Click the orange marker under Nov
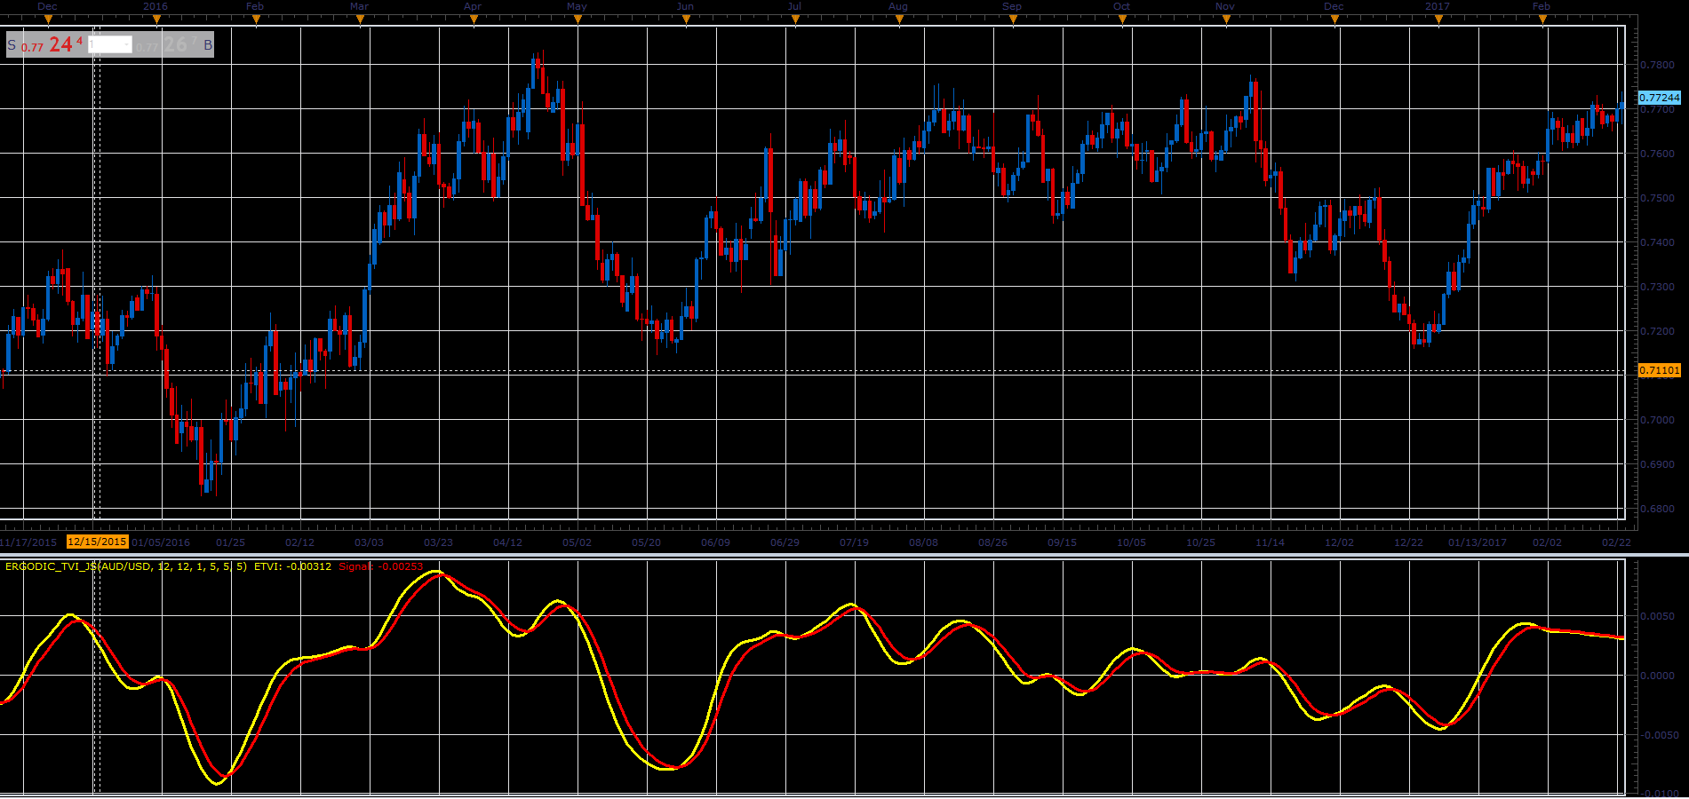The height and width of the screenshot is (799, 1689). [1226, 20]
